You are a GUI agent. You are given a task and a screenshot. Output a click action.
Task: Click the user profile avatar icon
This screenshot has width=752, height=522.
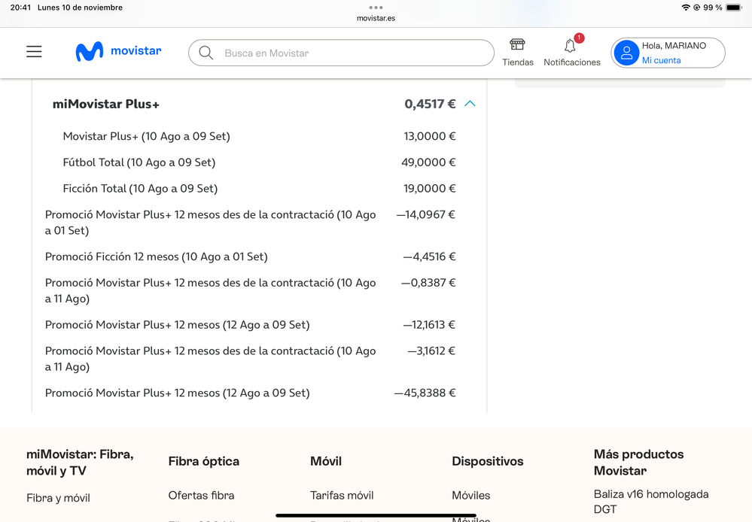[626, 53]
